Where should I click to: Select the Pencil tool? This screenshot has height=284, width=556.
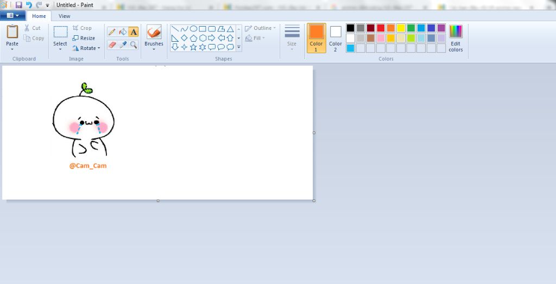[x=112, y=32]
